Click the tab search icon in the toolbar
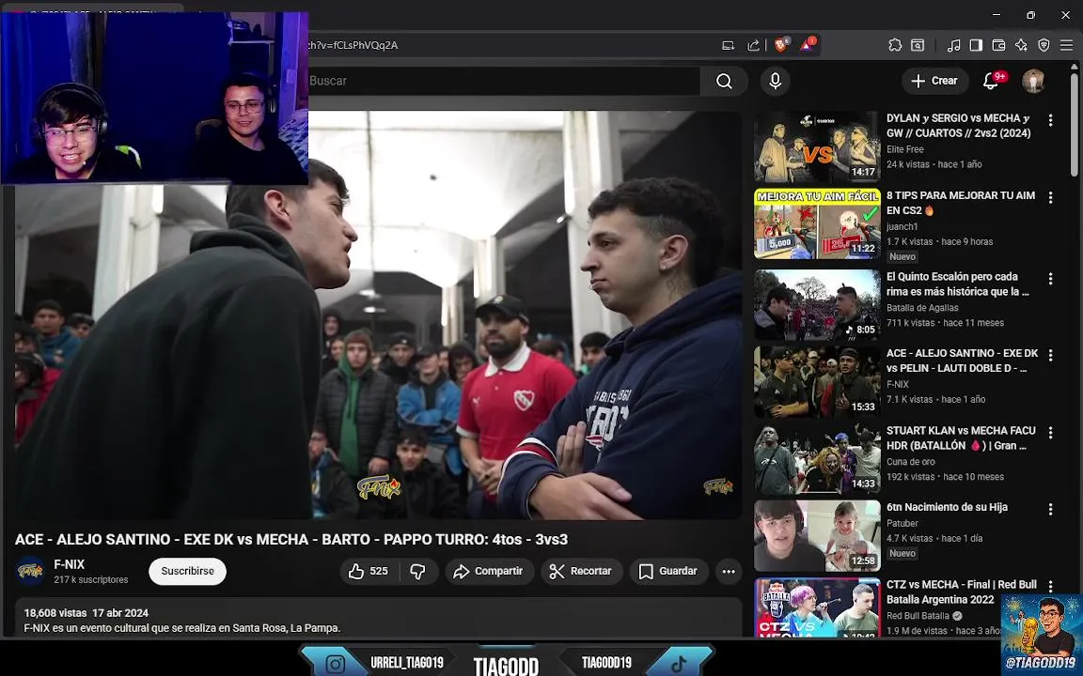 coord(918,45)
